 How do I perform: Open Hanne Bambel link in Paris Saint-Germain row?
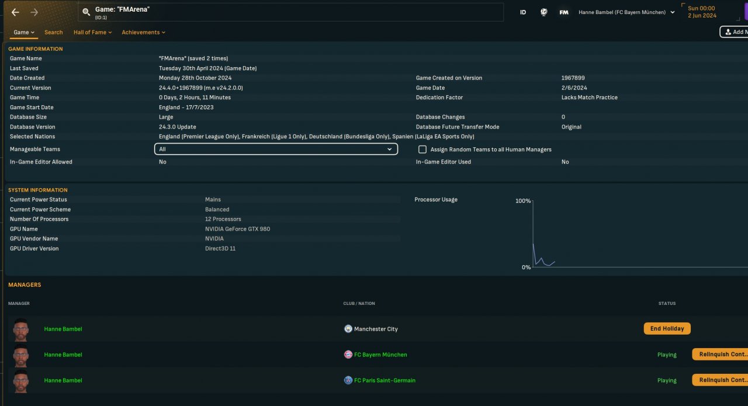point(63,380)
